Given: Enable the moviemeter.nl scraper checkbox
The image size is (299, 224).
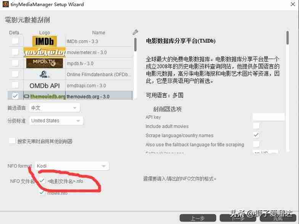Looking at the screenshot, I should click(x=15, y=52).
